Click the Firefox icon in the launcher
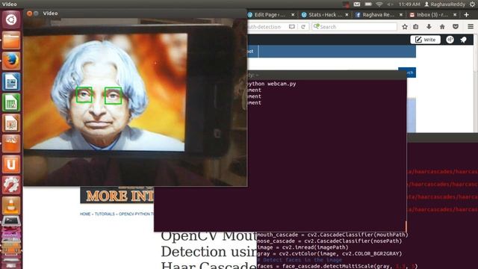The width and height of the screenshot is (478, 269). tap(11, 61)
